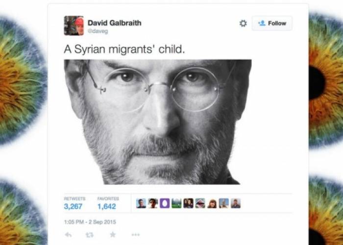
Task: Click the purple retweeter avatar
Action: click(165, 203)
